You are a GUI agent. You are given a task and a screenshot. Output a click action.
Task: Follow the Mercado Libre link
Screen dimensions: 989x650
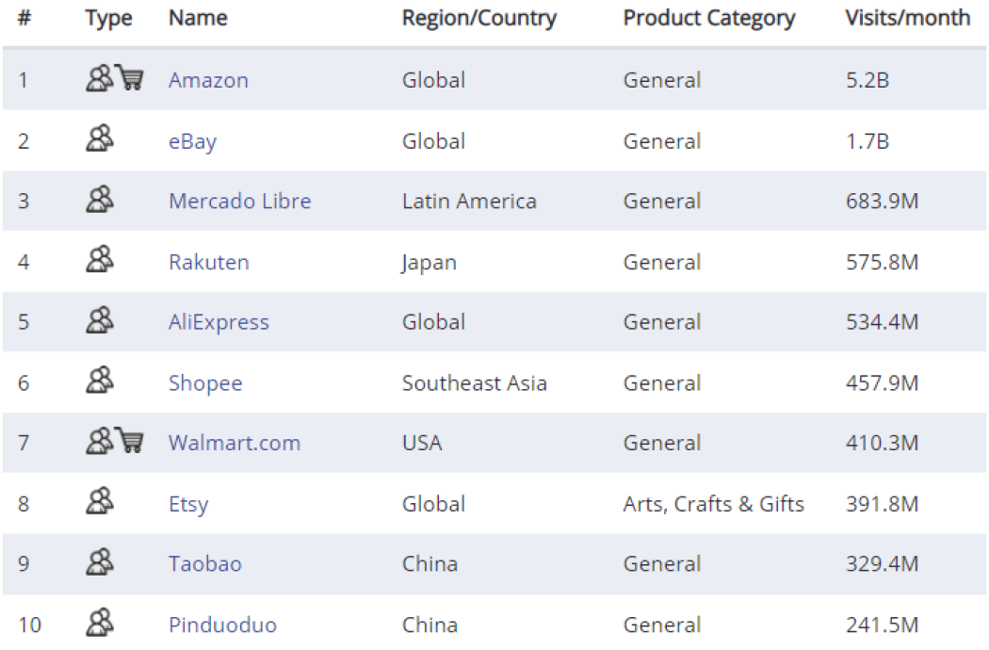point(239,202)
